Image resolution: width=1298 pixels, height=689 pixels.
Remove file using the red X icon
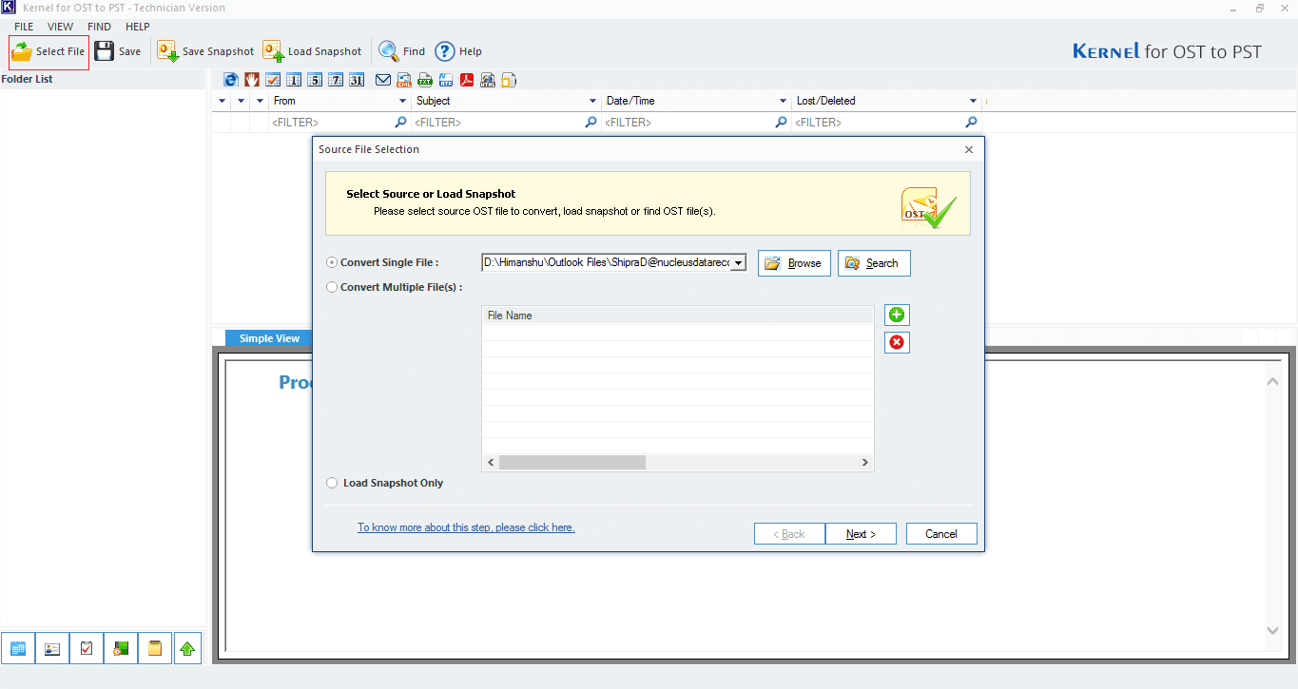point(897,342)
